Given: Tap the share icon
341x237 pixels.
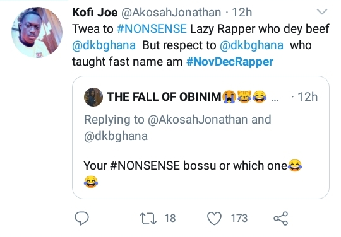Looking at the screenshot, I should (x=281, y=218).
